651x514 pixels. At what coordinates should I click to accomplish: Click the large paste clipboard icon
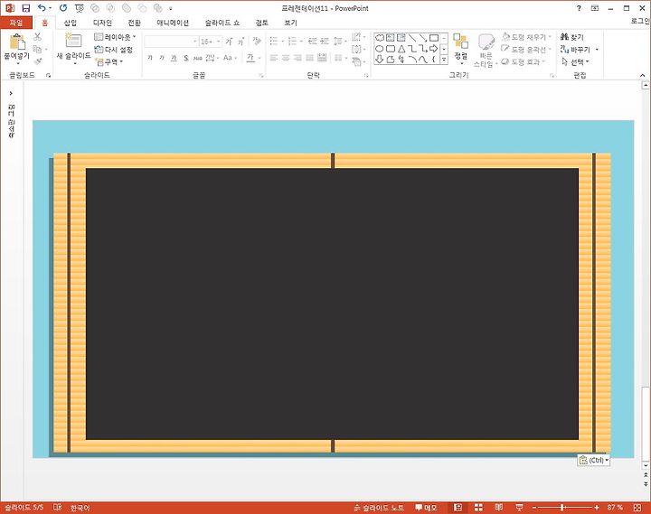[17, 42]
